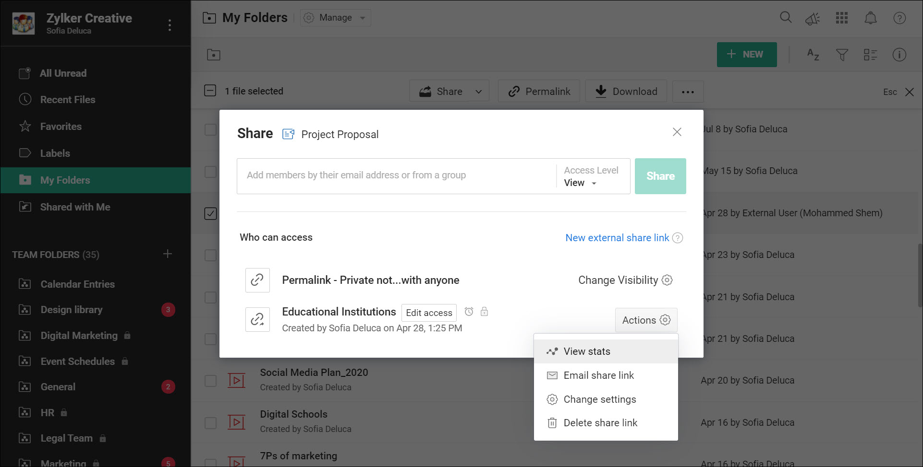Click the Change Visibility button
Image resolution: width=923 pixels, height=467 pixels.
click(x=625, y=280)
